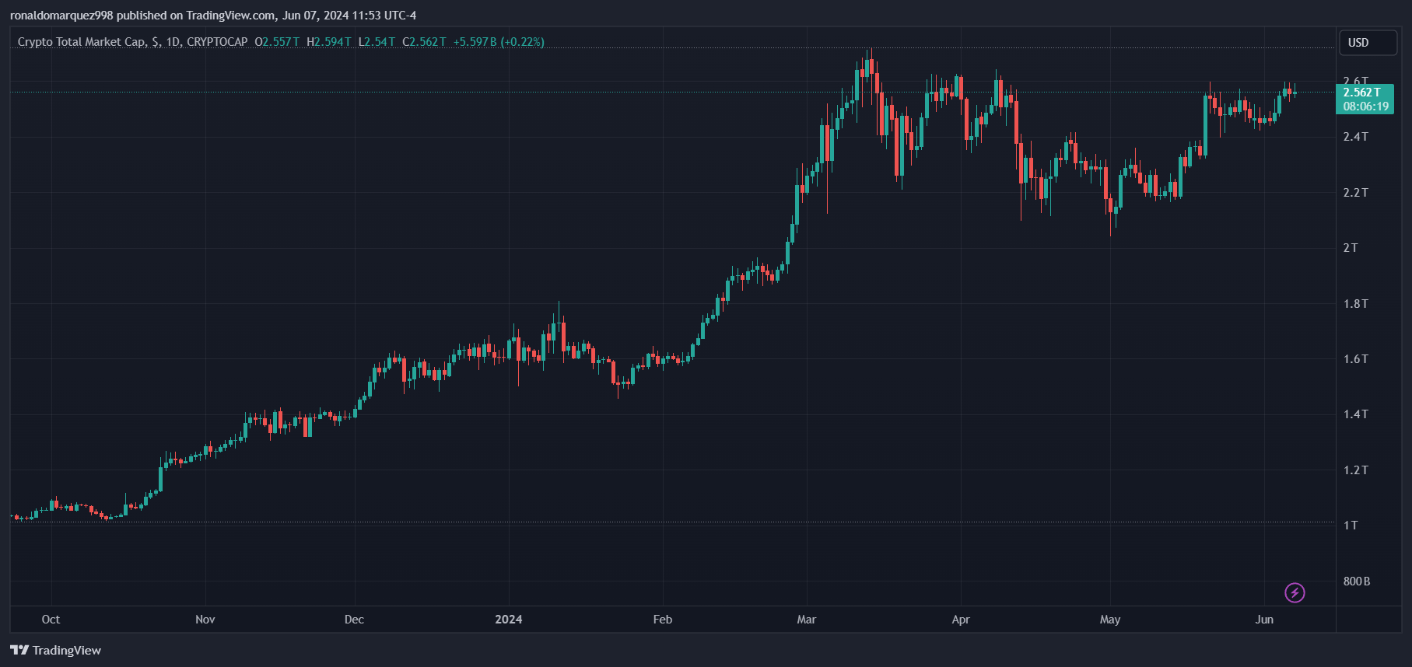1412x667 pixels.
Task: Click the 2024 year marker on time axis
Action: tap(509, 620)
